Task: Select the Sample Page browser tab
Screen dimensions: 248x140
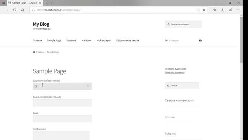Action: click(x=24, y=3)
